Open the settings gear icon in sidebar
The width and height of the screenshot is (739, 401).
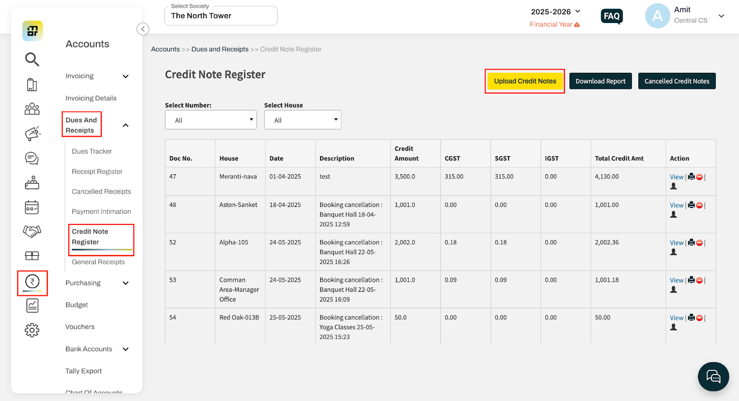click(32, 330)
